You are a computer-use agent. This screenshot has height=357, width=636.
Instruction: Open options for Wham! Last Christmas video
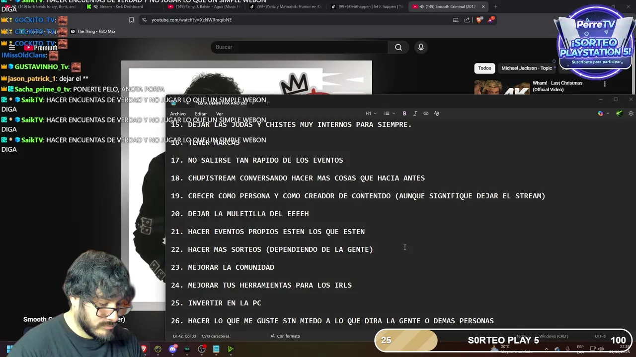605,84
